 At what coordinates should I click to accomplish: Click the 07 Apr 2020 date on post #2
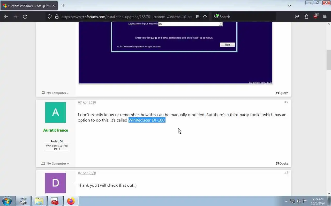[87, 102]
